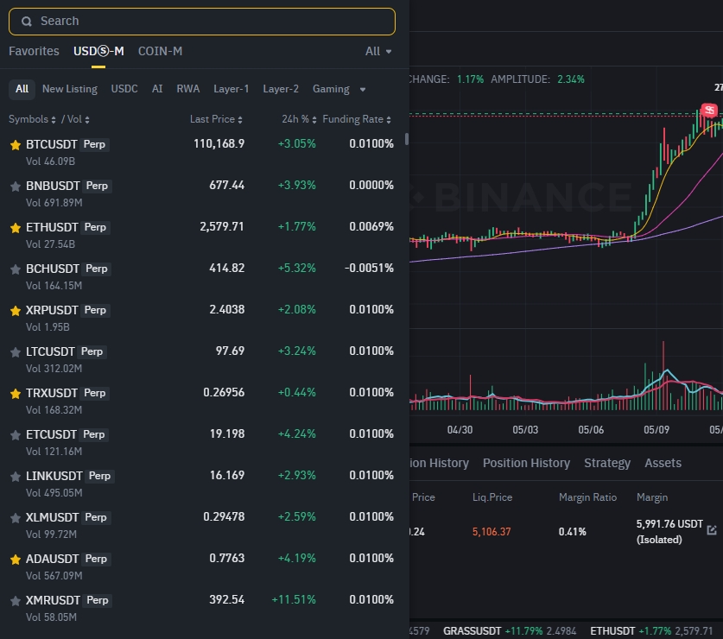This screenshot has width=723, height=639.
Task: Open the LINKUSDT Perp contract row
Action: pos(202,484)
